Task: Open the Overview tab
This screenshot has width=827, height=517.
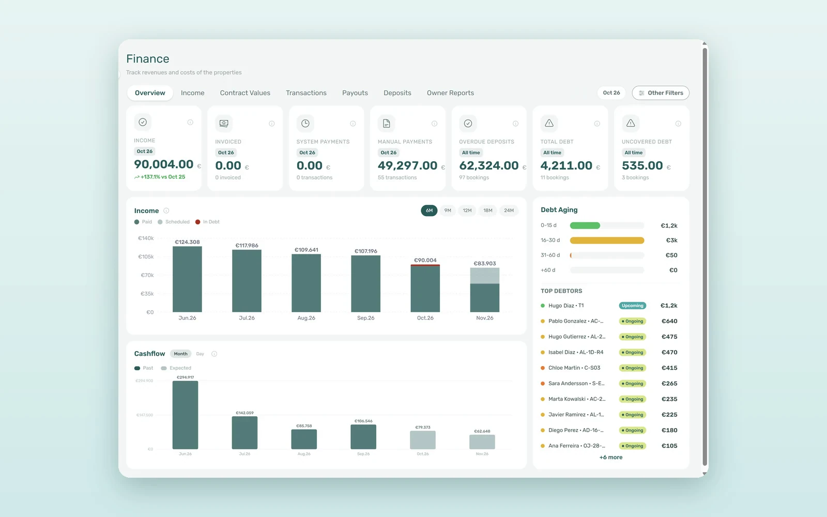Action: point(150,93)
